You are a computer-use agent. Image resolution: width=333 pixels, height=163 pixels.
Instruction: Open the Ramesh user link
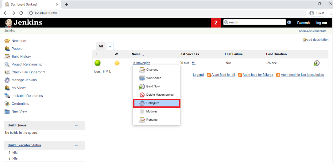click(x=303, y=23)
